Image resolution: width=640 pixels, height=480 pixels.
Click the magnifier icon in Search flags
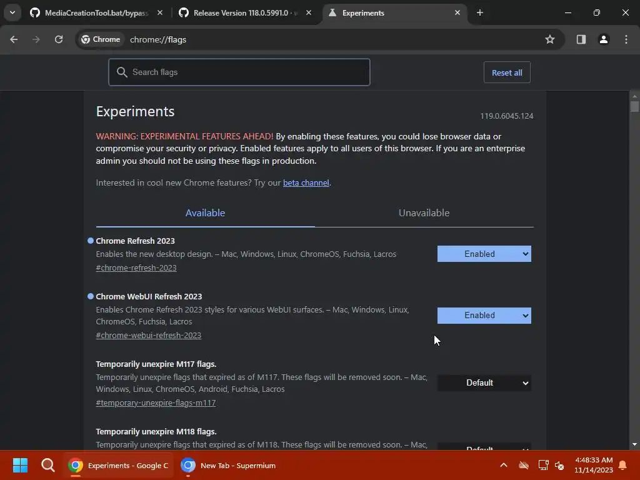pos(122,72)
